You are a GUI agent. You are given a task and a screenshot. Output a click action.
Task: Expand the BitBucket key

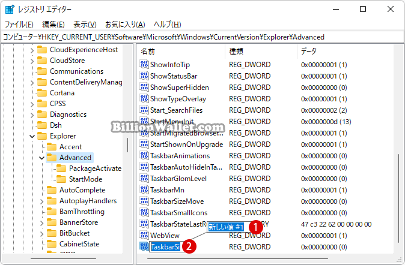(x=41, y=234)
